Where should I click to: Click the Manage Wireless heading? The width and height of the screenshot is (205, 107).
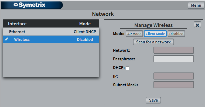153,25
